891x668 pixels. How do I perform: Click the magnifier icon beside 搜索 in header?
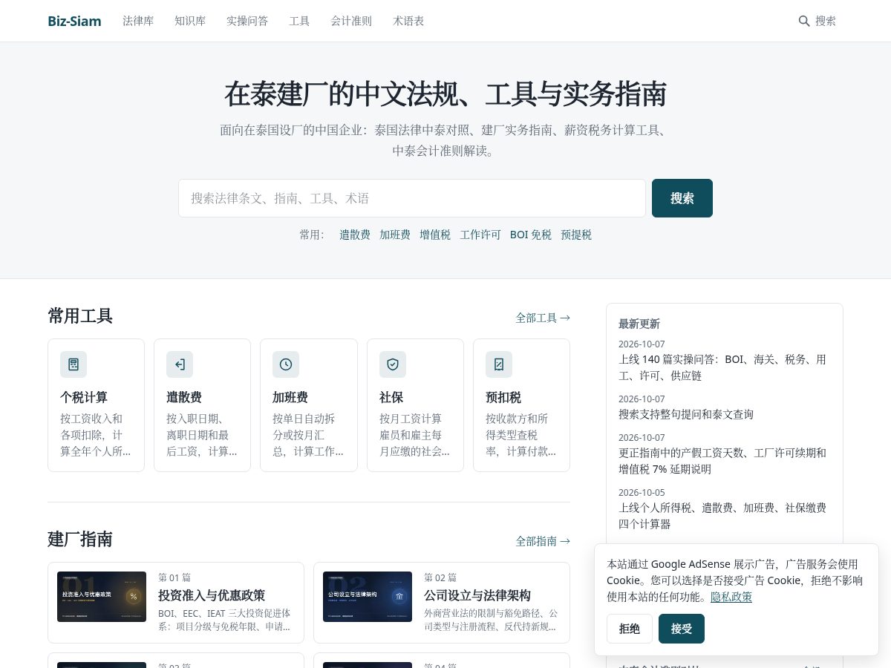[804, 21]
